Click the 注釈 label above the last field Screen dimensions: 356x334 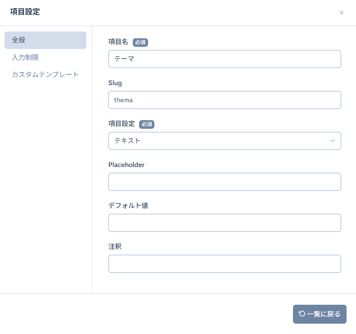(x=115, y=247)
